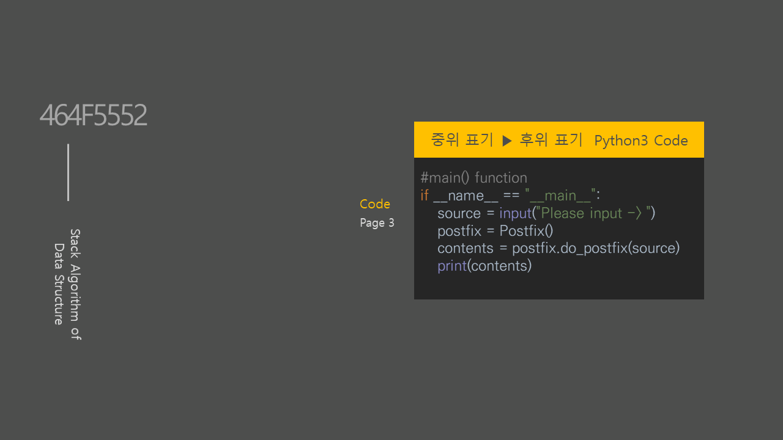Toggle the dark code block background
This screenshot has height=440, width=783.
coord(558,284)
